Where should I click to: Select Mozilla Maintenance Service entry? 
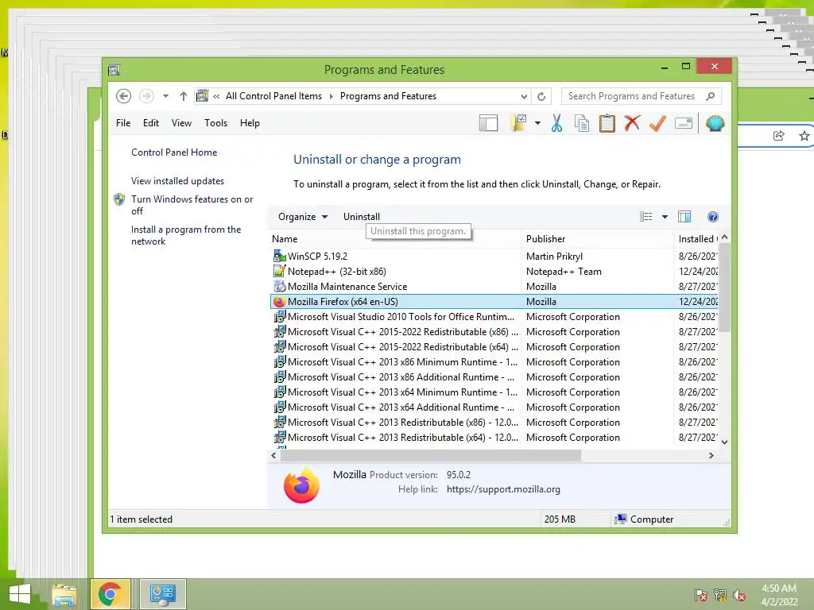tap(347, 286)
